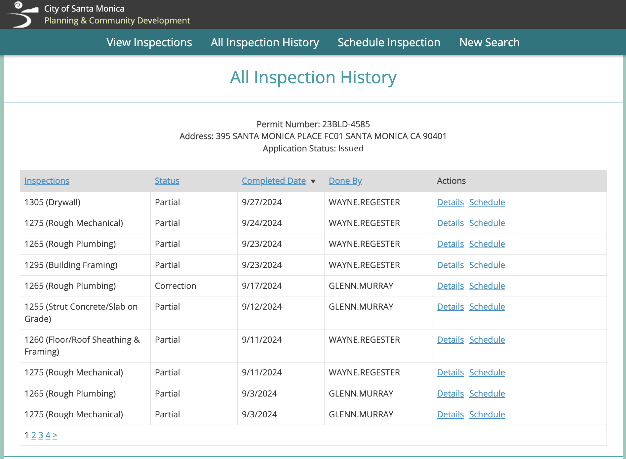
Task: View Details for Rough Mechanical 9/24/2024
Action: click(450, 223)
